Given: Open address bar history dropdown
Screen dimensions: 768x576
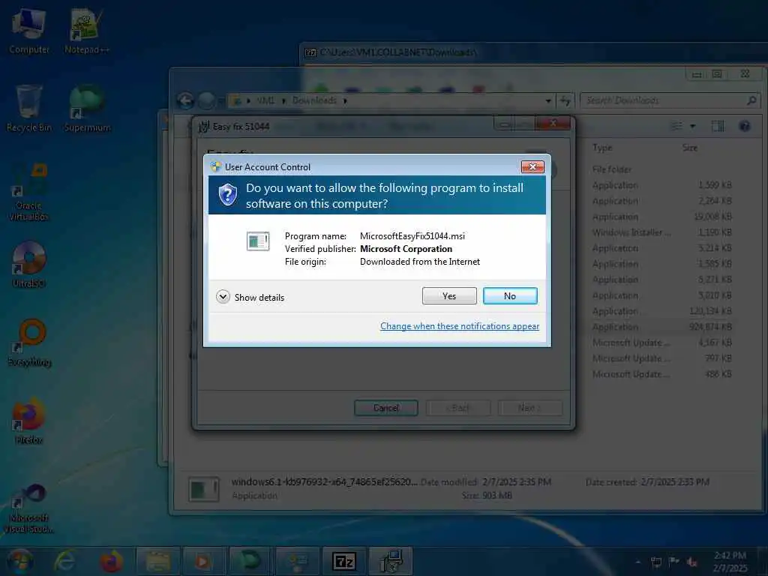Looking at the screenshot, I should coord(548,101).
